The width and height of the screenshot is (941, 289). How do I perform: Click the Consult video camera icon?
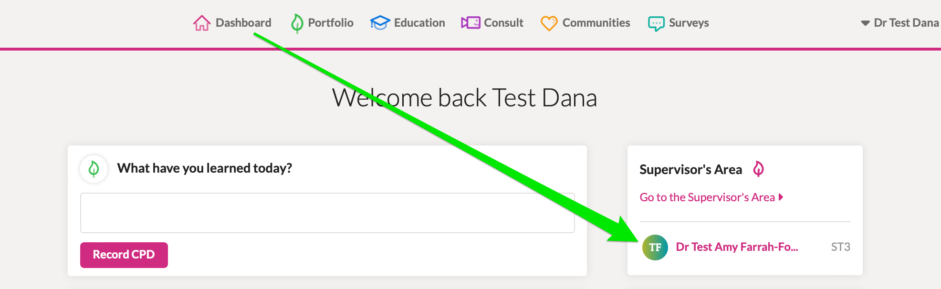coord(470,23)
